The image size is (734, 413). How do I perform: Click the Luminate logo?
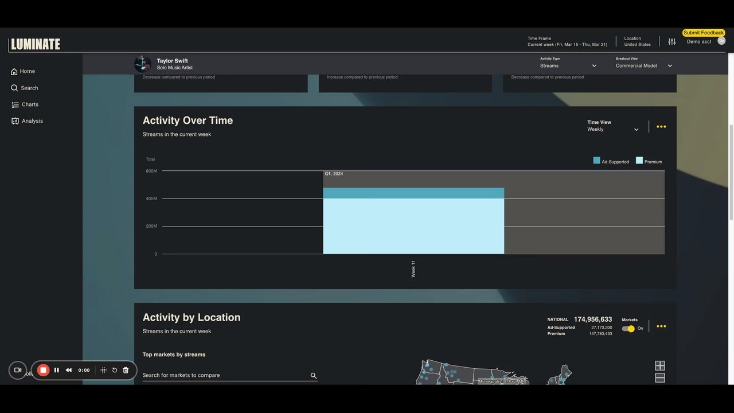pos(34,44)
